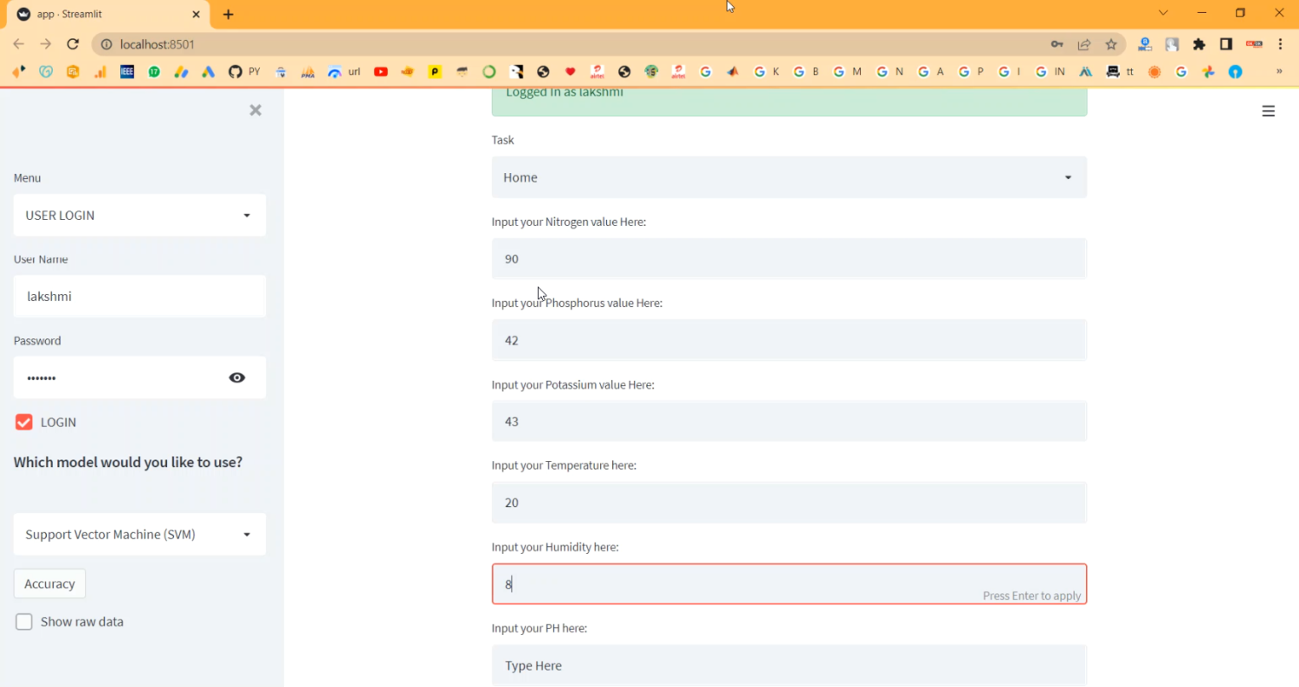Reload the page with the refresh icon
This screenshot has width=1299, height=687.
tap(73, 44)
